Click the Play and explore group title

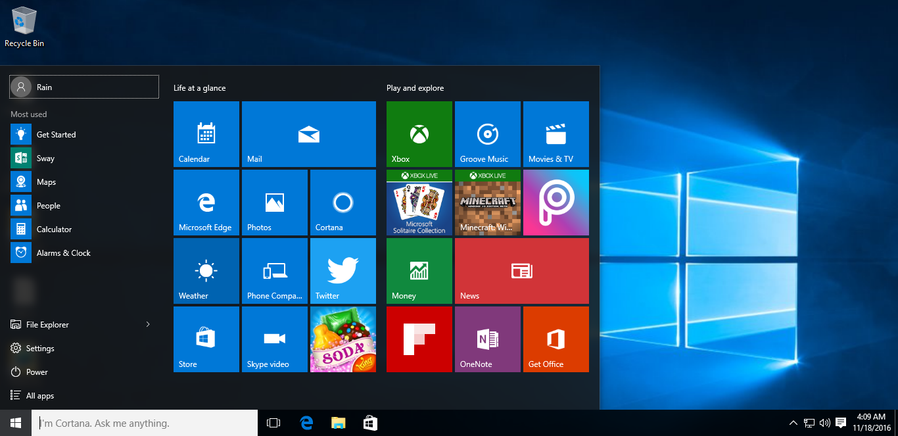[415, 88]
